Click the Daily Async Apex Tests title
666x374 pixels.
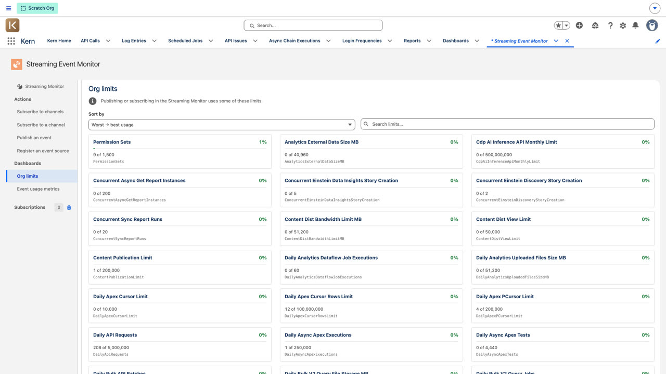503,335
